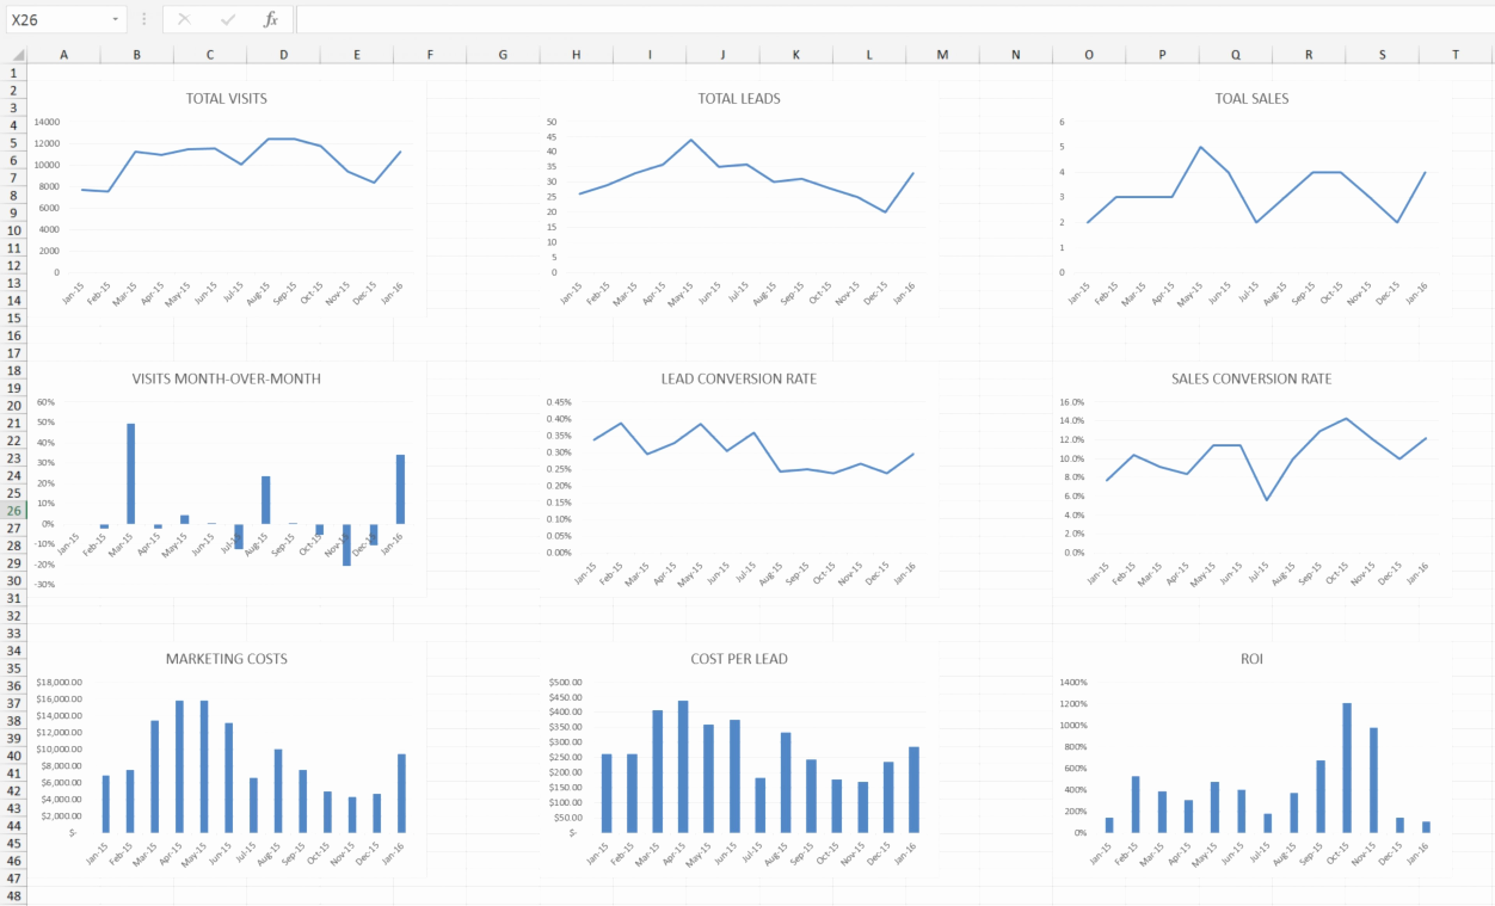Click the TOAL SALES chart title
Screen dimensions: 1495x906
tap(1252, 98)
